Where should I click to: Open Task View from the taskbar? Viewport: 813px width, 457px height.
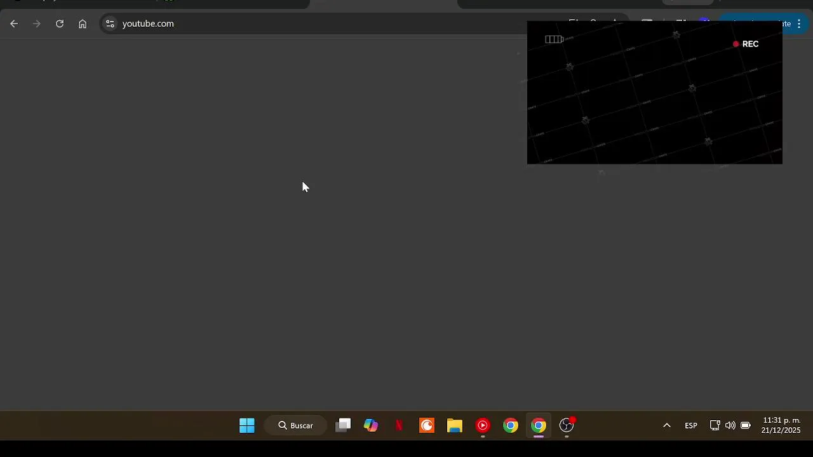[x=343, y=425]
